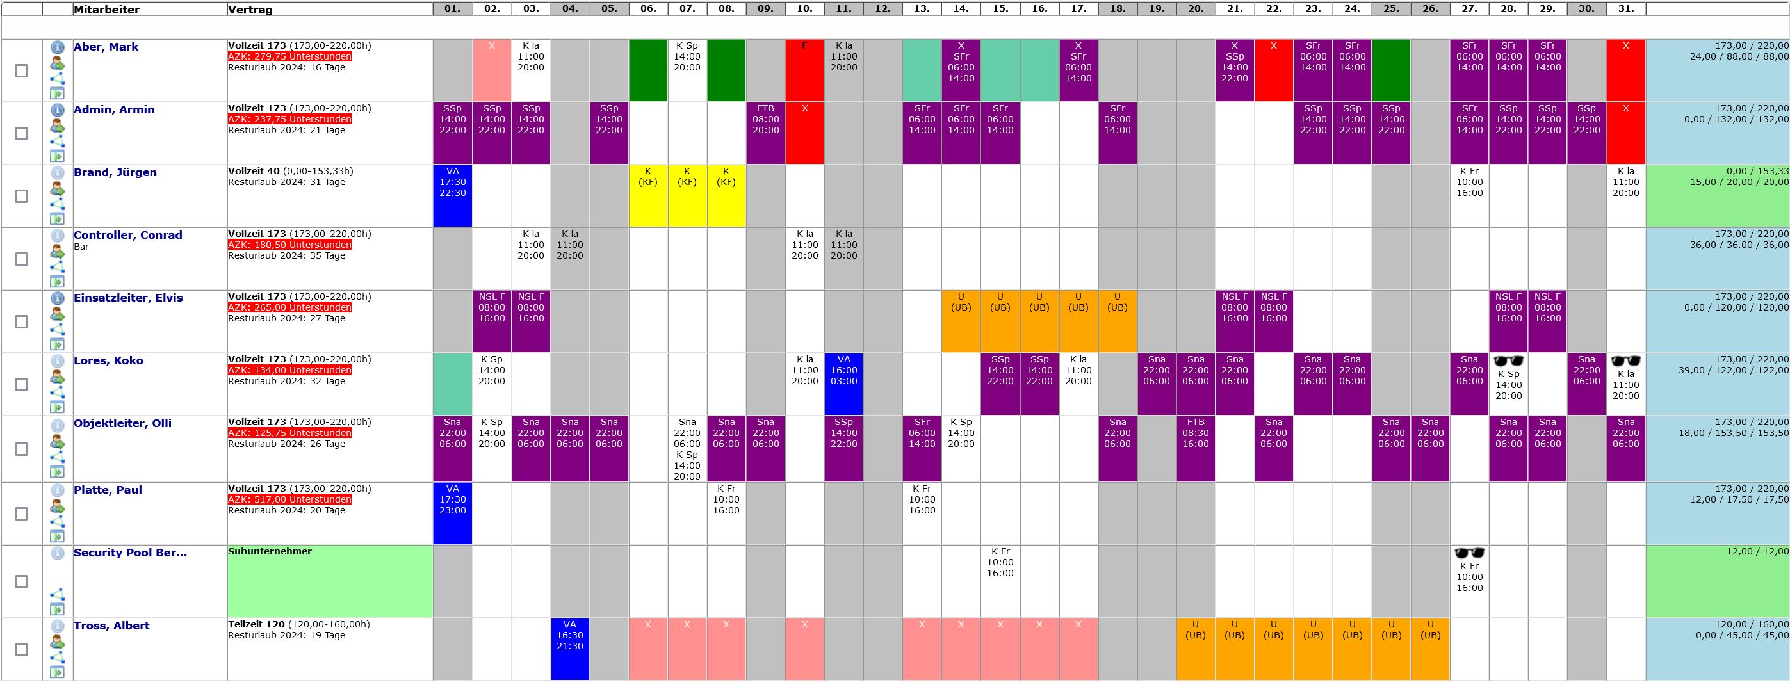Viewport: 1790px width, 687px height.
Task: Click the person-arrow icon for Aber, Mark
Action: coord(58,63)
